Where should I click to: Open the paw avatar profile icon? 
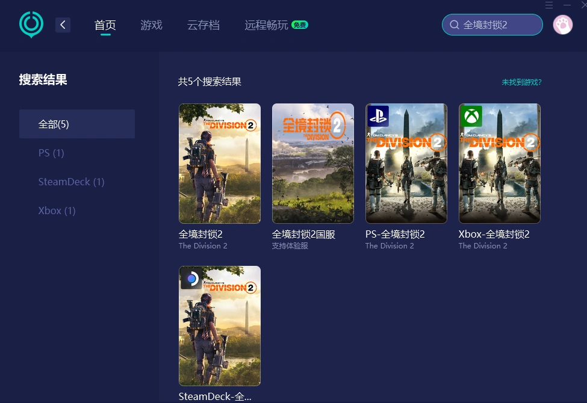[562, 25]
